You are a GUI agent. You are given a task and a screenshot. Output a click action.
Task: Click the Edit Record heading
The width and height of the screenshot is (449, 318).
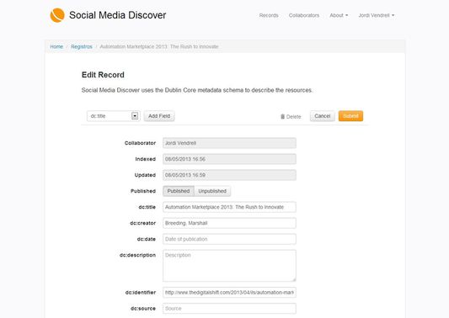click(x=103, y=75)
